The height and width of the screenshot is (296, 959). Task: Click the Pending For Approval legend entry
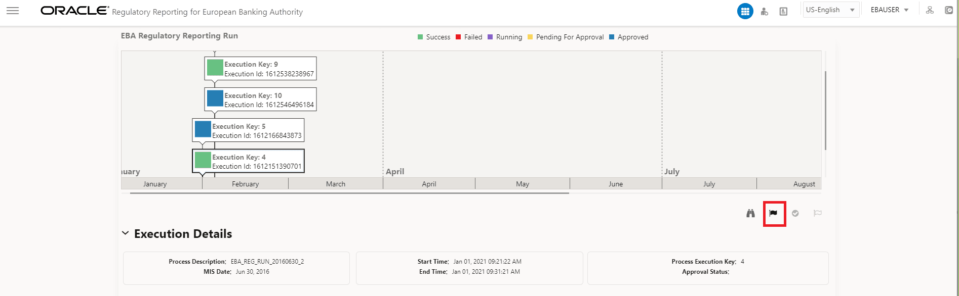[x=566, y=37]
